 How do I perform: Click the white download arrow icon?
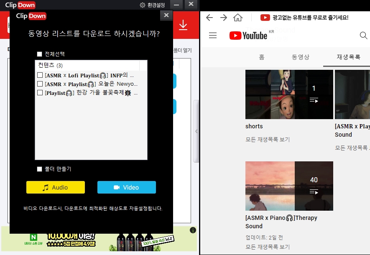pyautogui.click(x=183, y=25)
